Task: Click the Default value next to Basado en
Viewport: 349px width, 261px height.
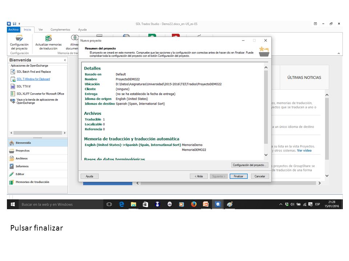Action: click(x=121, y=74)
